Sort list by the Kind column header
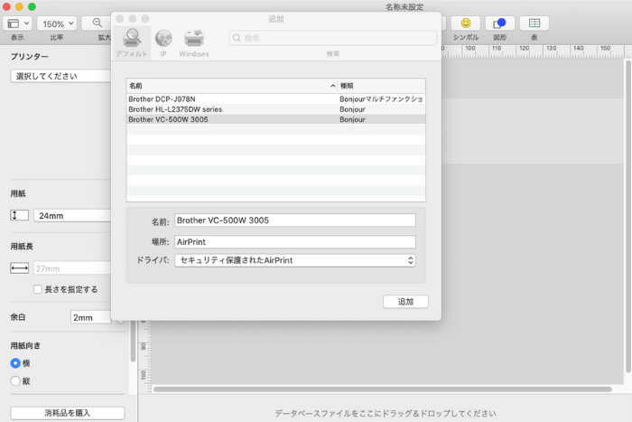632x422 pixels. [381, 86]
